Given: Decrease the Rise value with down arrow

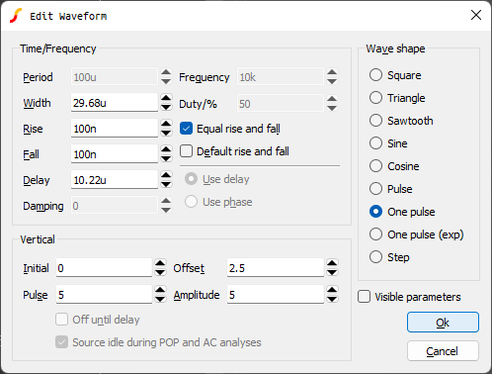Looking at the screenshot, I should pos(166,133).
